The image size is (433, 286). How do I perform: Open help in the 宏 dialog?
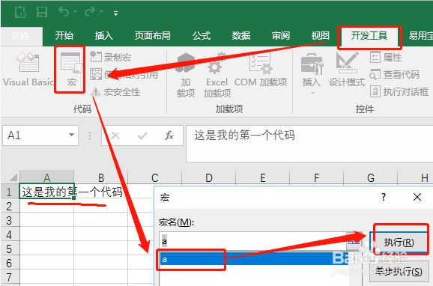[x=384, y=197]
